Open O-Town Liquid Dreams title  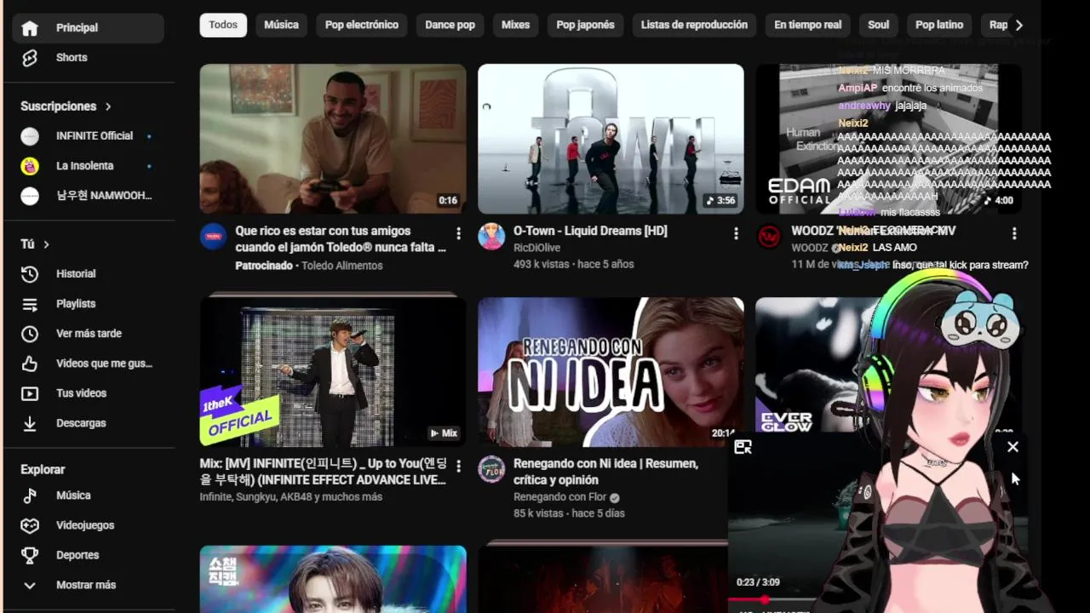(x=590, y=231)
